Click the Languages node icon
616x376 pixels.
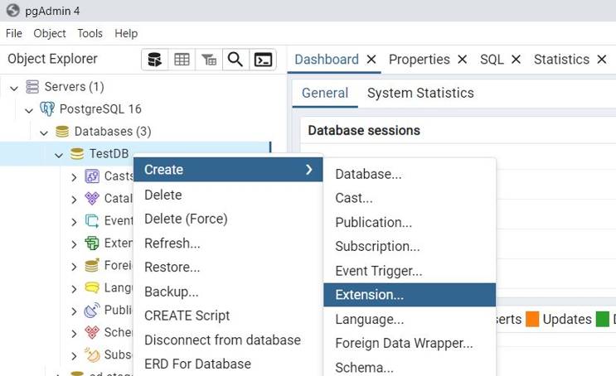coord(92,288)
